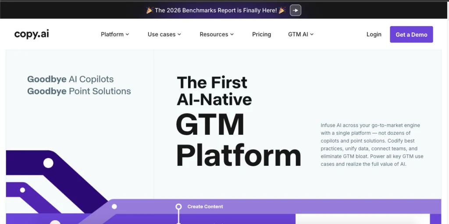Click the 'Goodbye Point Solutions' text
Image resolution: width=449 pixels, height=224 pixels.
coord(79,91)
